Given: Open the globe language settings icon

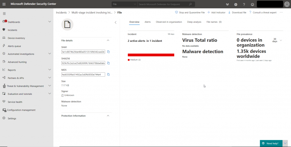Looking at the screenshot, I should coord(236,5).
